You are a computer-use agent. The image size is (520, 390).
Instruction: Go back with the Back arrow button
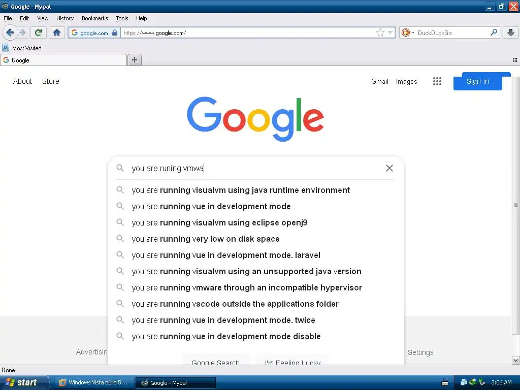(10, 32)
